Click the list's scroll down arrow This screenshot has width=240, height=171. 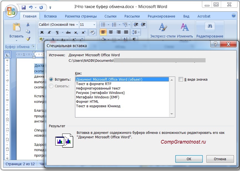(x=172, y=114)
